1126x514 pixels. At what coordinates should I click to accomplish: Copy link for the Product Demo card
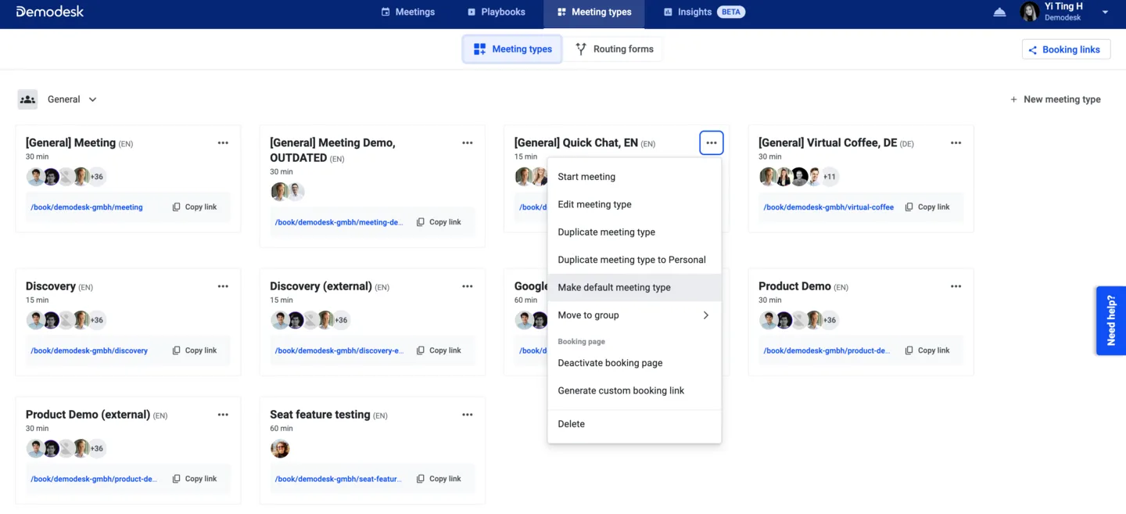click(x=927, y=350)
